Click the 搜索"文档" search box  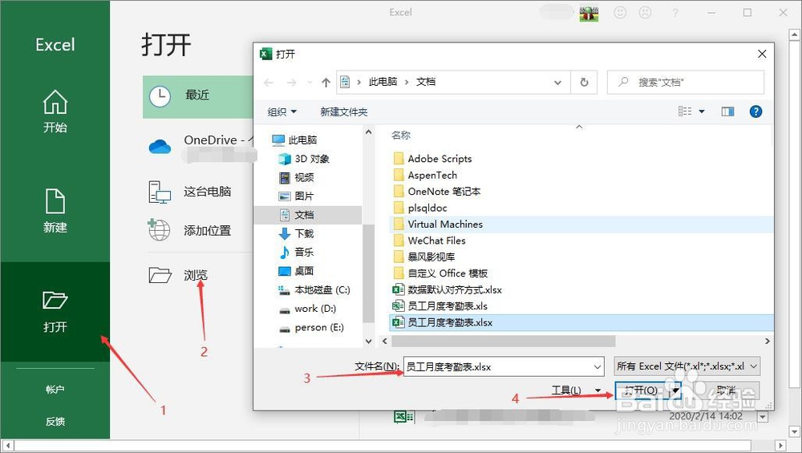point(686,83)
